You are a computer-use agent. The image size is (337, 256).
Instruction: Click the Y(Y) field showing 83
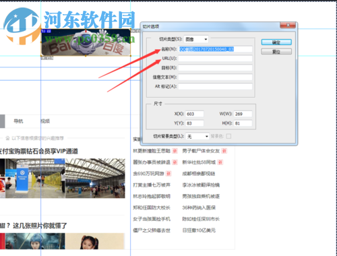tap(195, 123)
